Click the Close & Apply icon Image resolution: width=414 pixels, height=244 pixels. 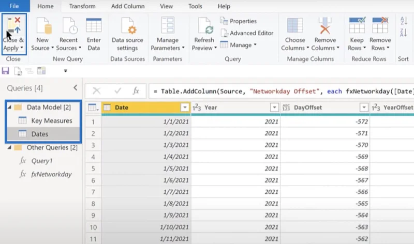(14, 26)
